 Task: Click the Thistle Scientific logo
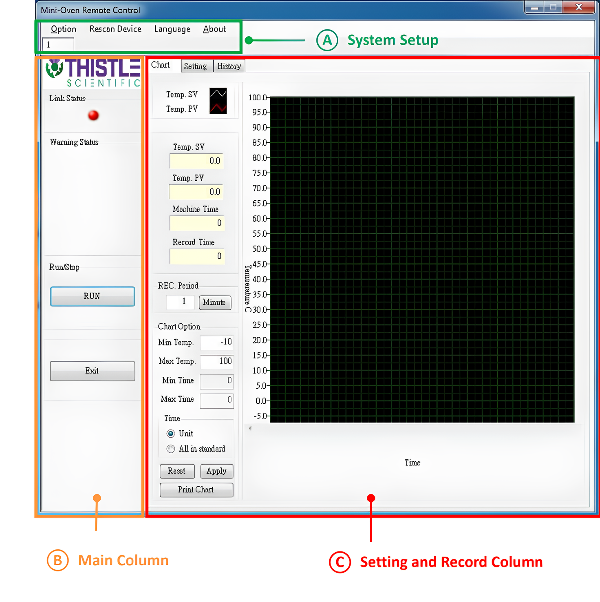point(93,73)
